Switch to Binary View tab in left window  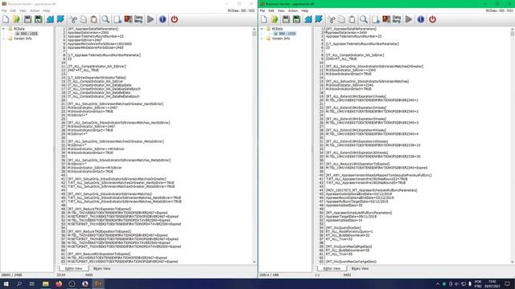(x=102, y=268)
